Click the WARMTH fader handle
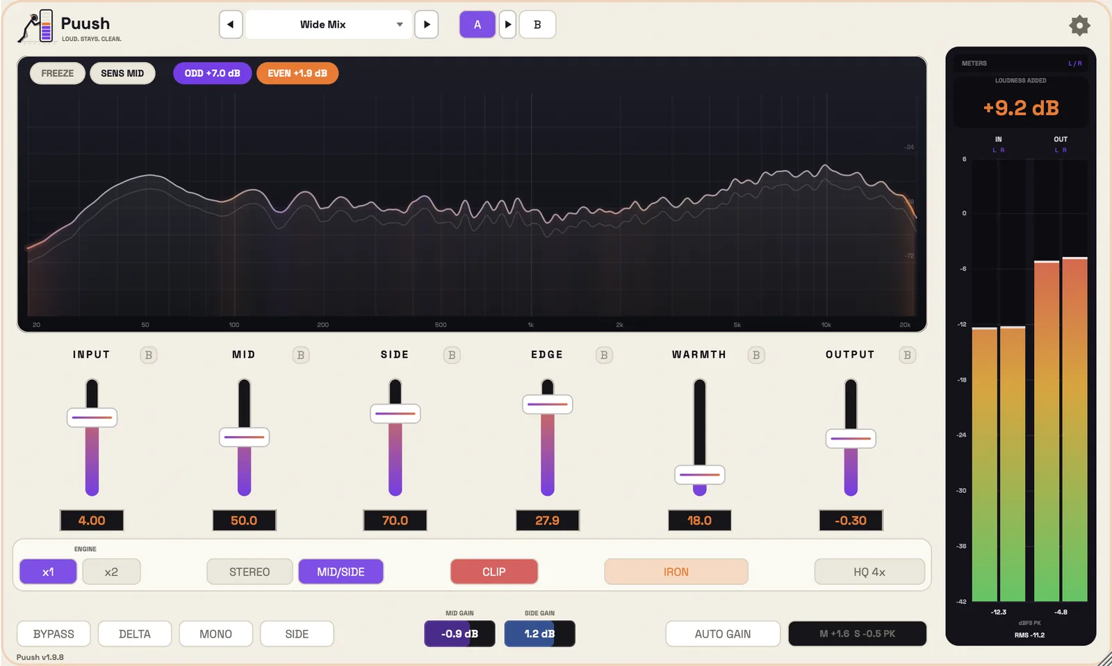This screenshot has height=666, width=1112. pyautogui.click(x=700, y=475)
